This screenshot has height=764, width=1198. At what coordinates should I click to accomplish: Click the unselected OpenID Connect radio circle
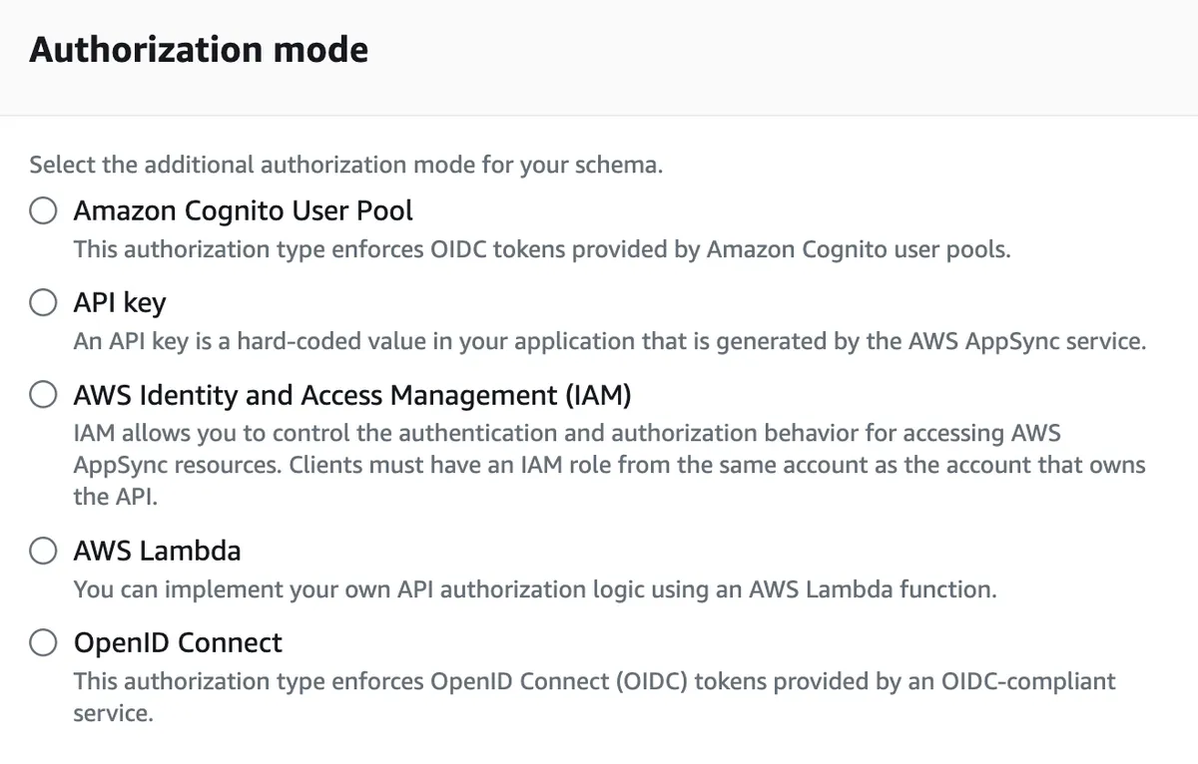pos(43,642)
